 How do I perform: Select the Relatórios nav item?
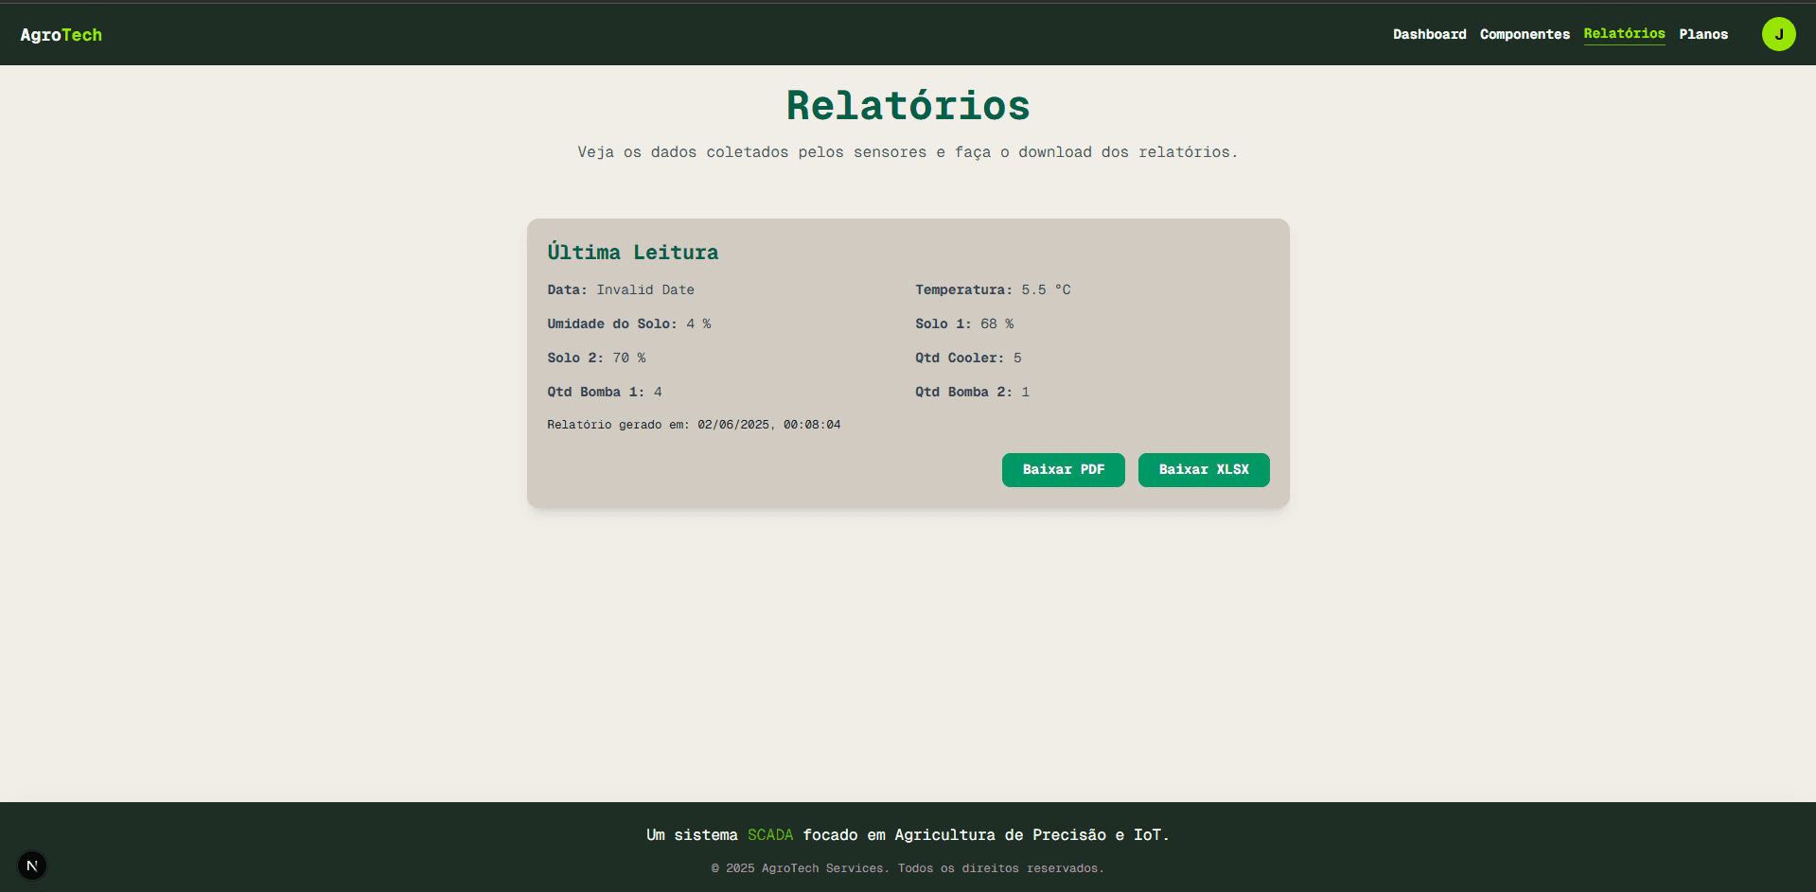1623,34
